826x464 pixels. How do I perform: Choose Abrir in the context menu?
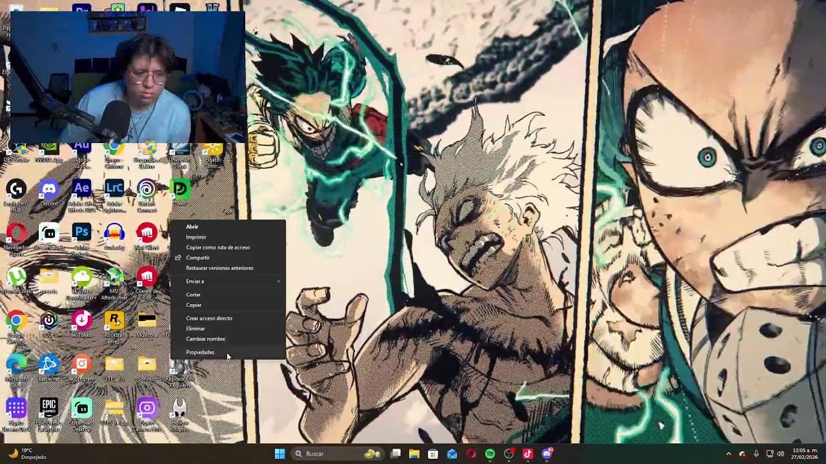(228, 227)
